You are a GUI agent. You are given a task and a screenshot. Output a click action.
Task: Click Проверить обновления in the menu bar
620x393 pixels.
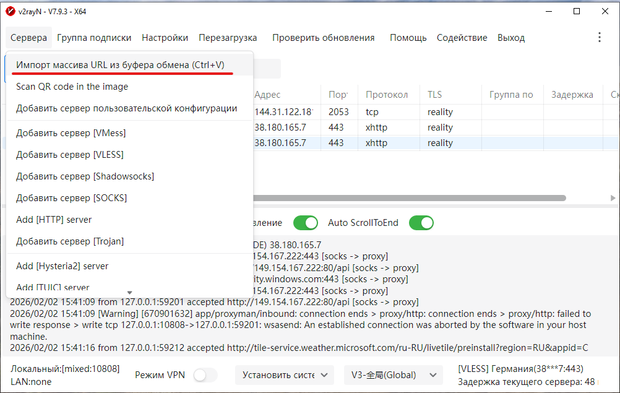point(323,38)
